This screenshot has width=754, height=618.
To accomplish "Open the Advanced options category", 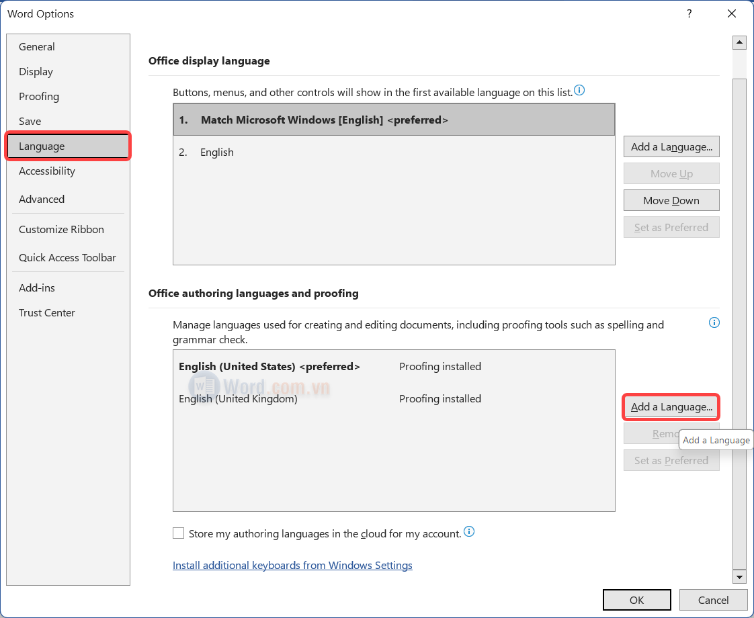I will [68, 199].
